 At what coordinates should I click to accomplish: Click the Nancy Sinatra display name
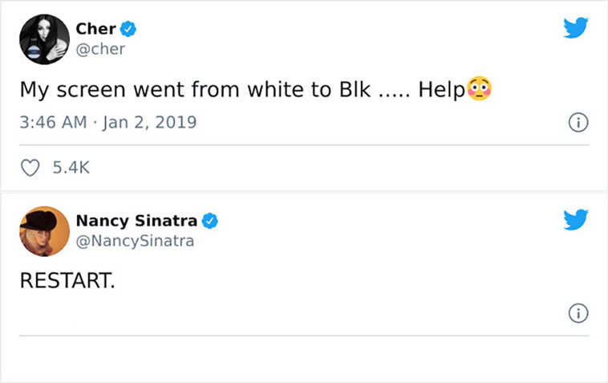[136, 221]
